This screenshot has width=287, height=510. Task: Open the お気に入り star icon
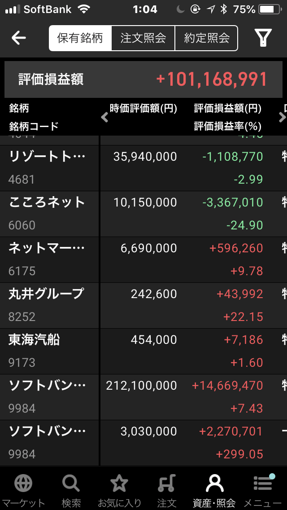point(119,484)
